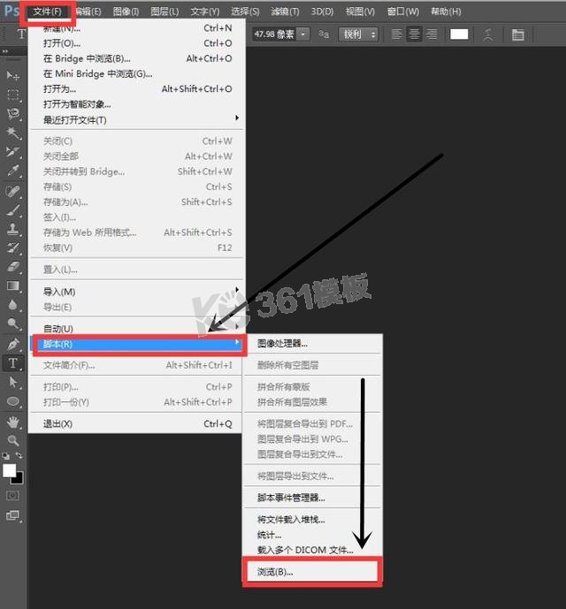Select the Clone Stamp tool
The height and width of the screenshot is (609, 566).
[13, 229]
